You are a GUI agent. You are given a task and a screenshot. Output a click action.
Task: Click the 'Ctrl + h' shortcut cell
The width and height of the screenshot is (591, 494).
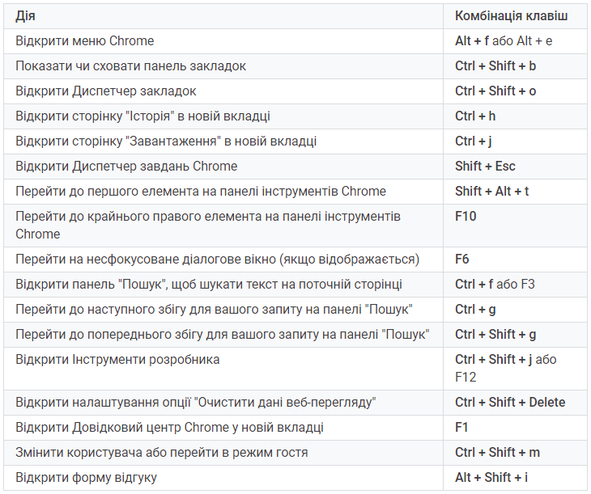pyautogui.click(x=515, y=116)
